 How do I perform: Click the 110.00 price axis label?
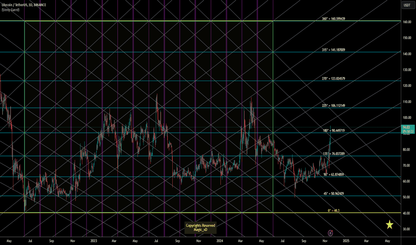[407, 102]
